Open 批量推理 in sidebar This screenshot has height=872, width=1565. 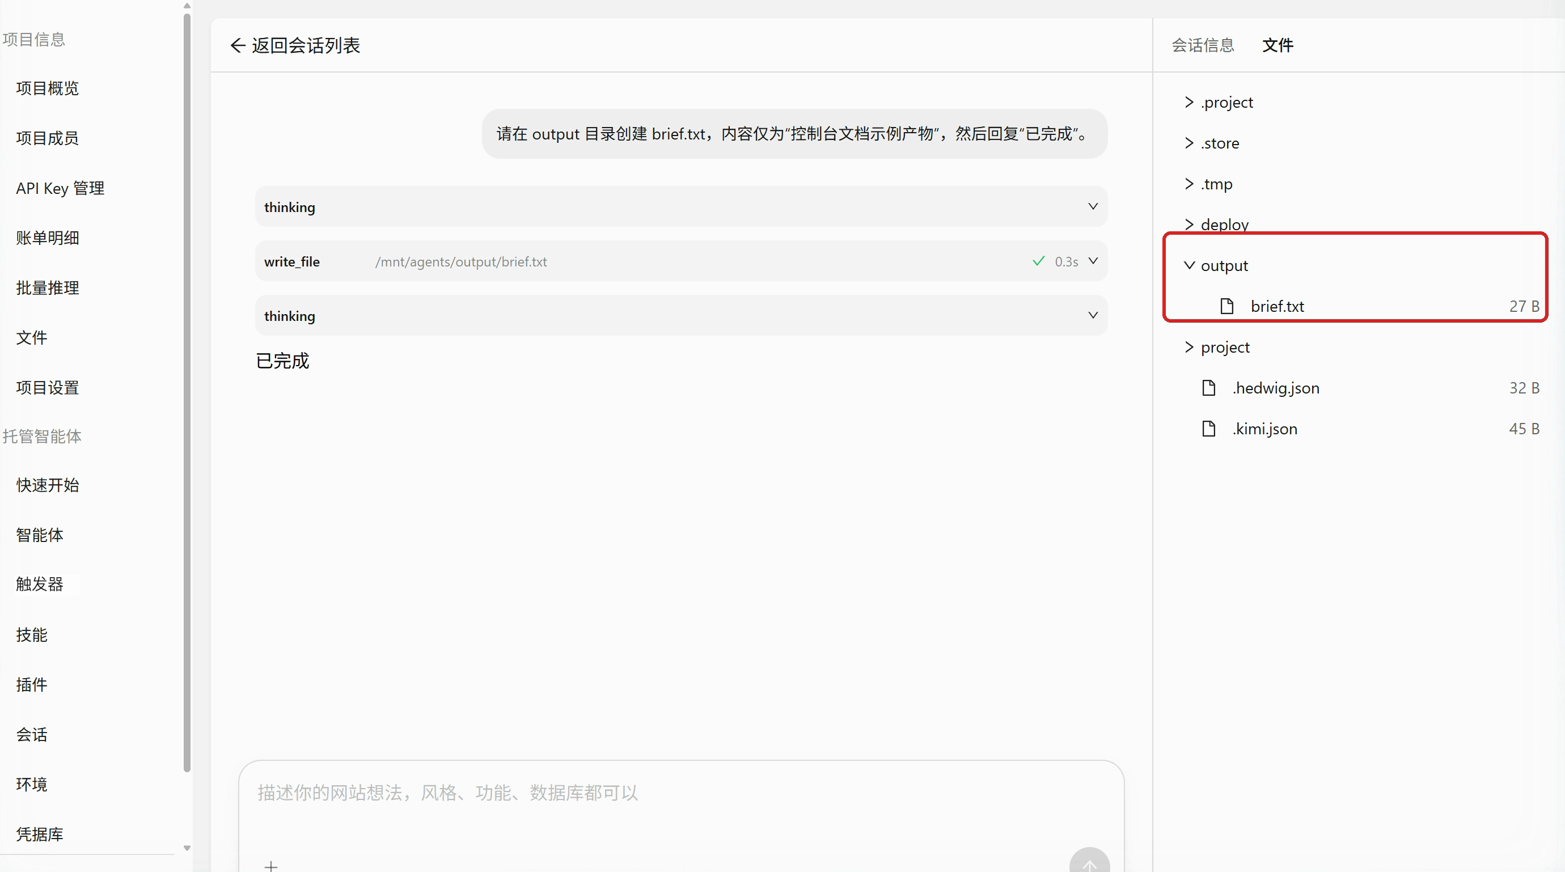click(48, 287)
